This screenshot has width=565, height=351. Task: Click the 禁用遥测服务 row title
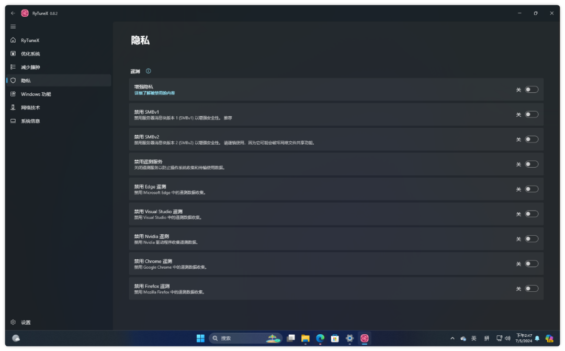(149, 161)
